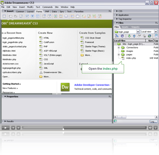
Task: Open the player info button
Action: [x=155, y=128]
